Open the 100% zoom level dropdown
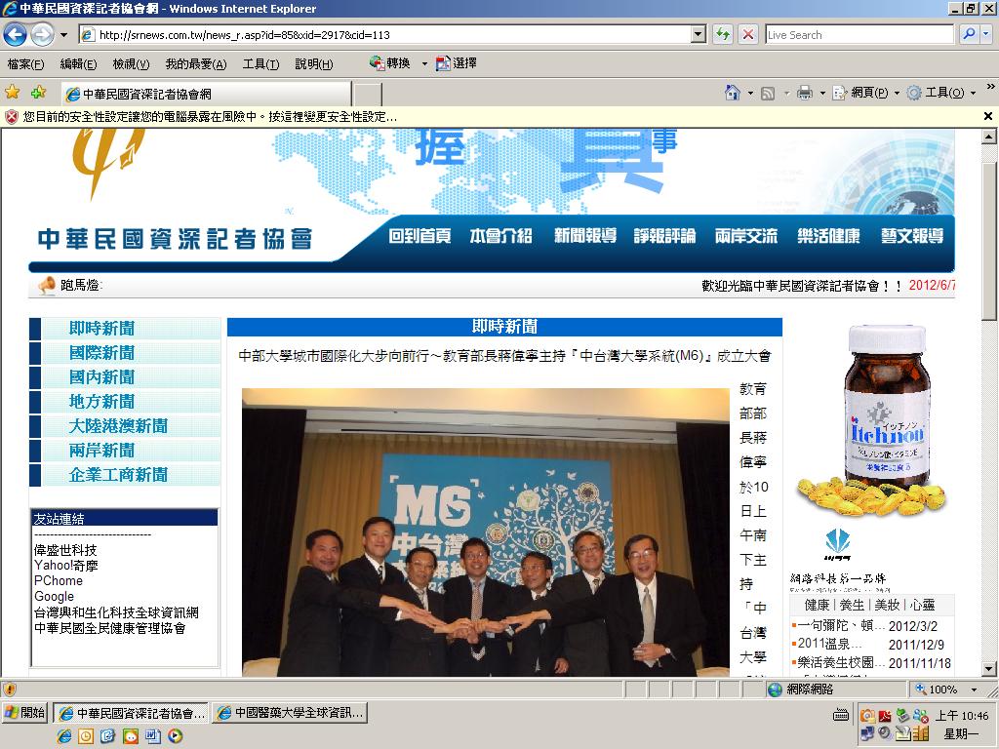 (974, 690)
